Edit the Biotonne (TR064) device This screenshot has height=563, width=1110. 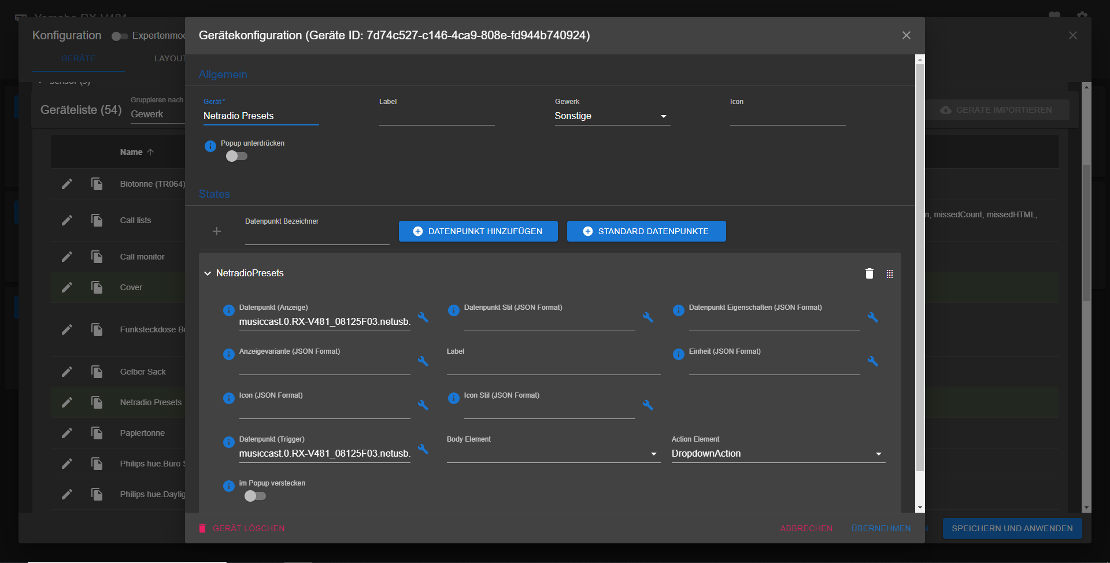[x=67, y=184]
